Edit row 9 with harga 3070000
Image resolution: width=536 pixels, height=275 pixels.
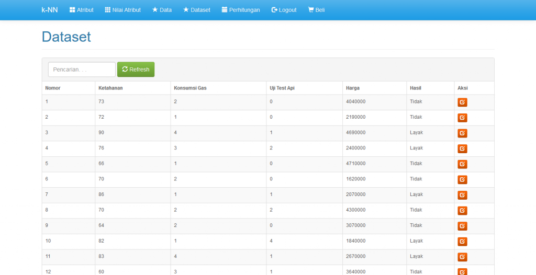tap(462, 226)
